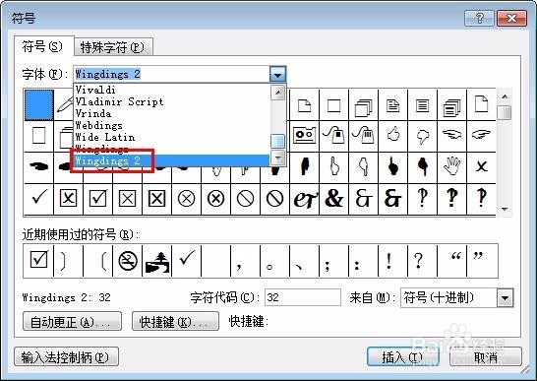Click the 取消 button

pos(486,357)
